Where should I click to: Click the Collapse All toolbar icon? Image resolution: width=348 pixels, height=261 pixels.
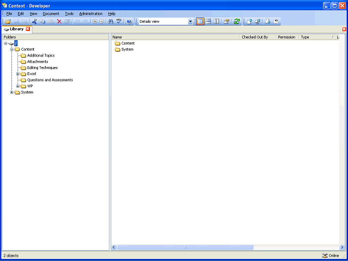click(102, 22)
